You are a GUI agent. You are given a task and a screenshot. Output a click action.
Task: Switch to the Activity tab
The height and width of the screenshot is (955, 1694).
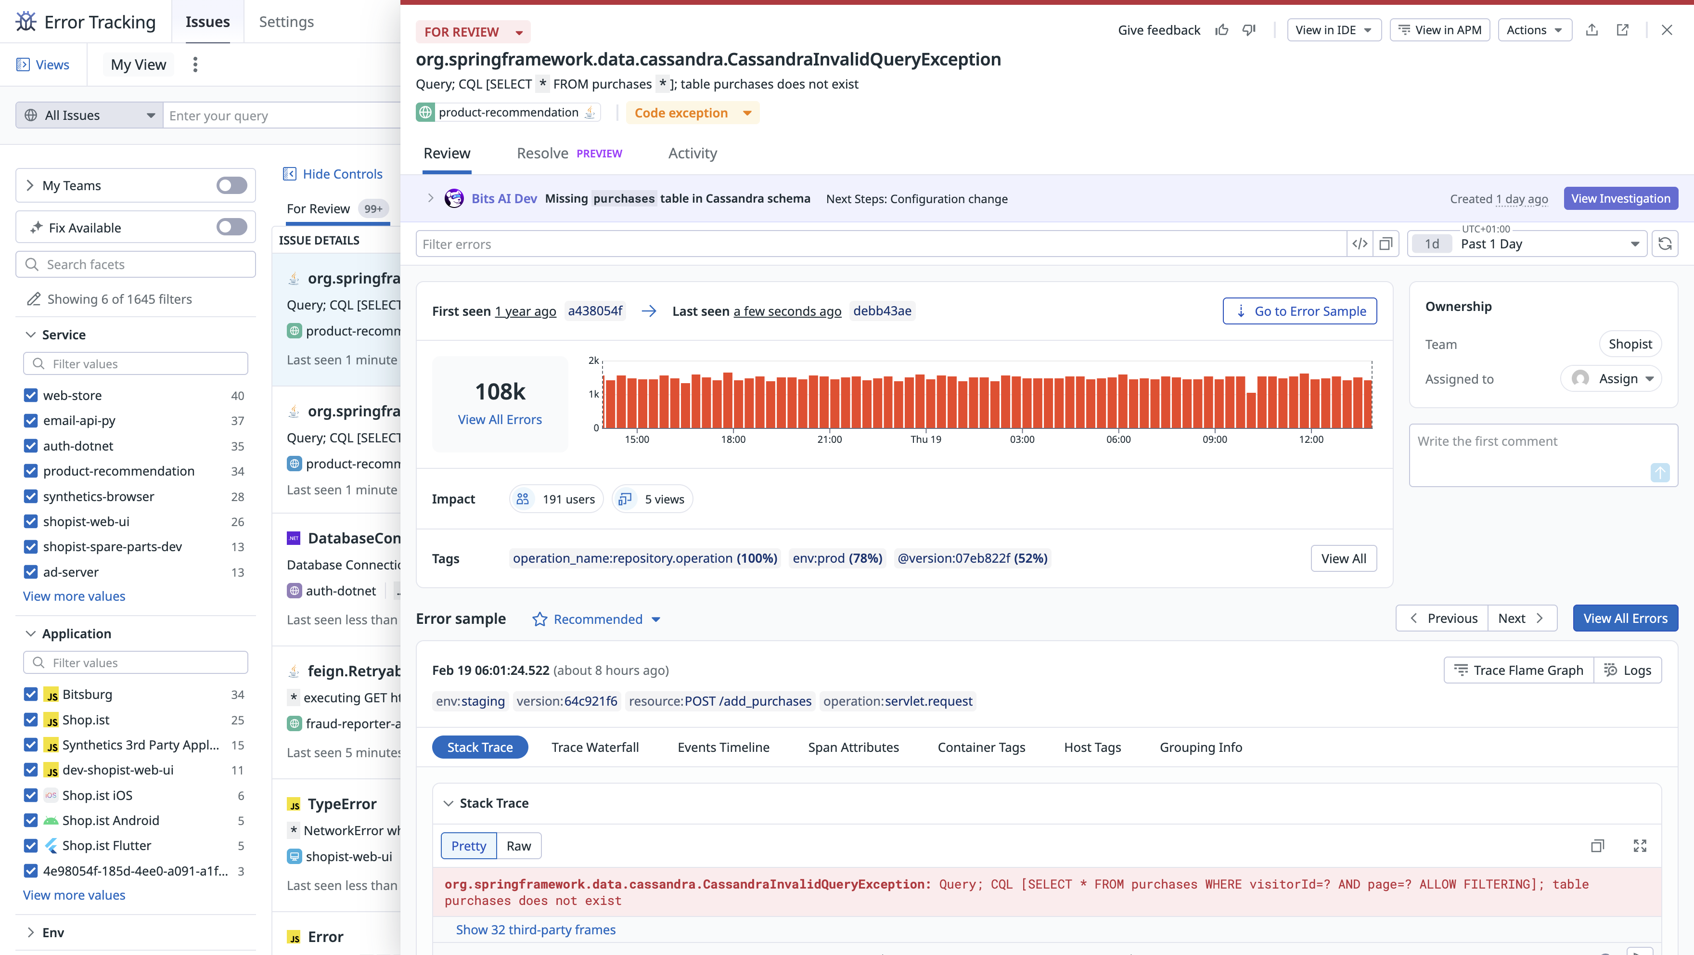[x=693, y=153]
